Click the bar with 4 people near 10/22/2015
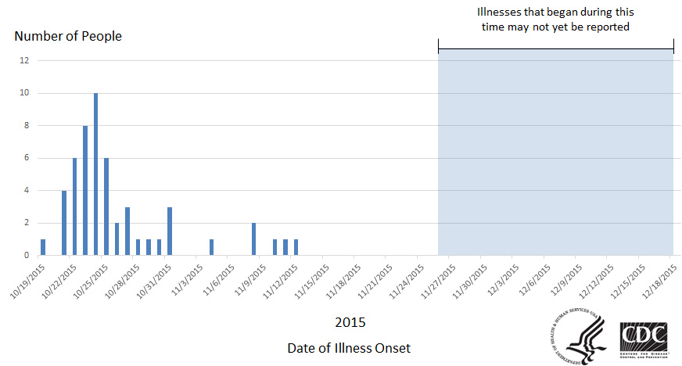 point(64,223)
